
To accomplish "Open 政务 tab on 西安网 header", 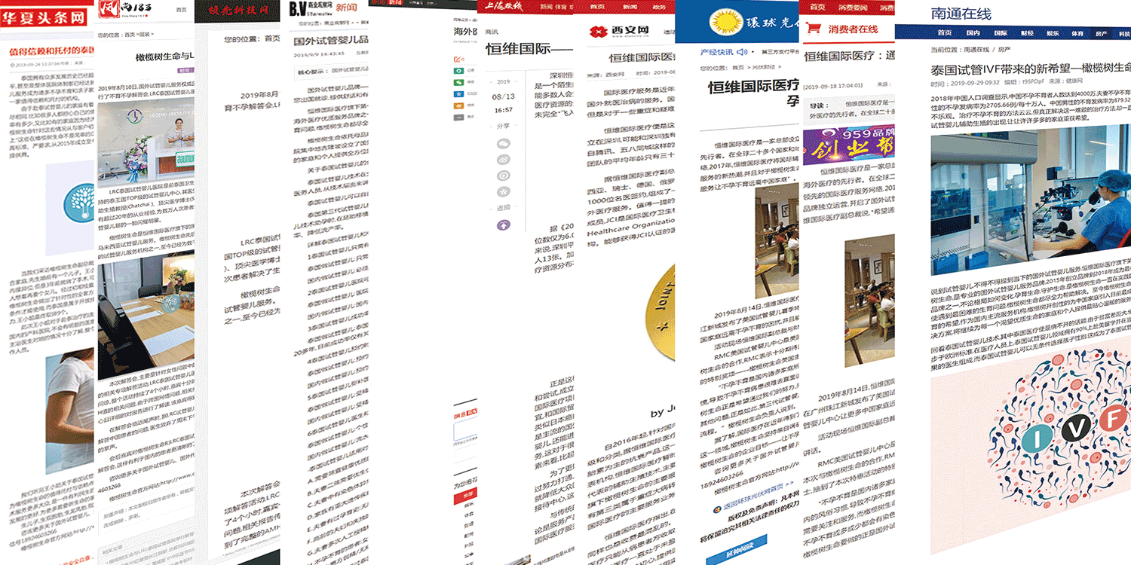I will pyautogui.click(x=660, y=6).
